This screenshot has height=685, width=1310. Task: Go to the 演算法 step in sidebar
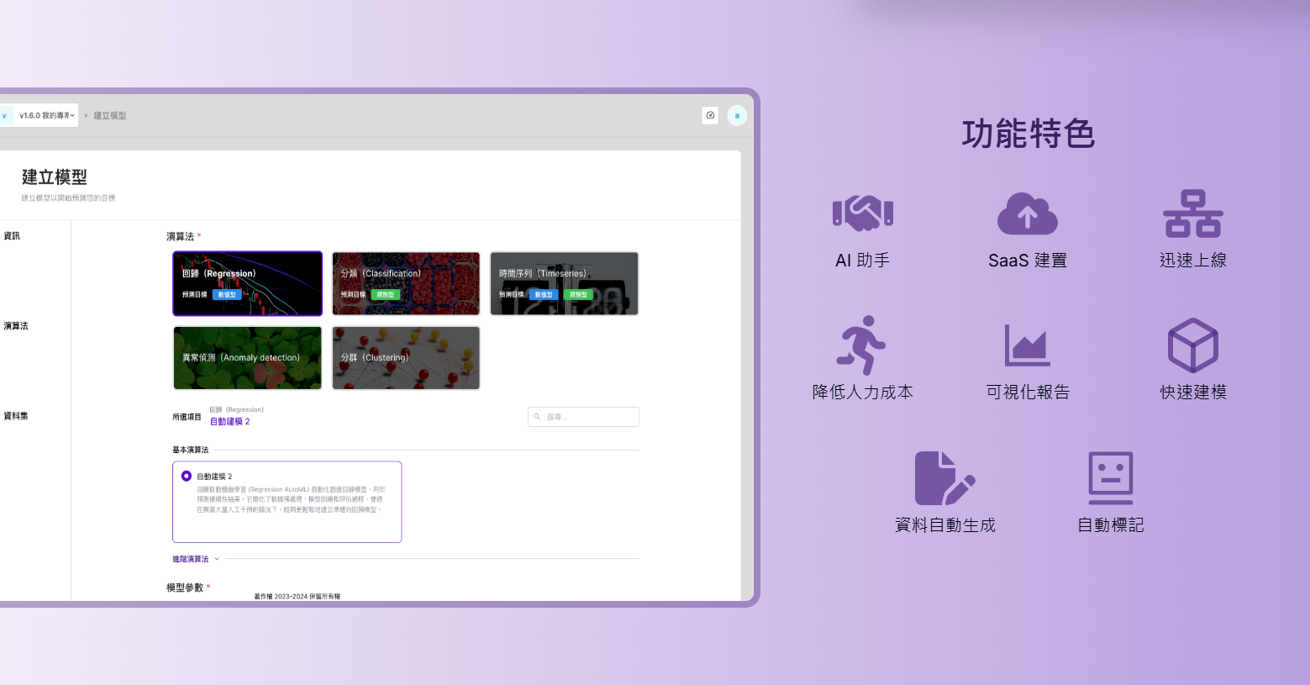pyautogui.click(x=16, y=326)
